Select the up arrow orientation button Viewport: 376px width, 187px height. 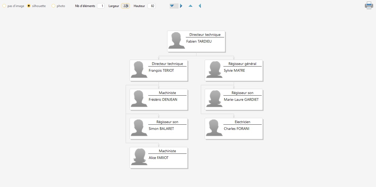tap(190, 6)
